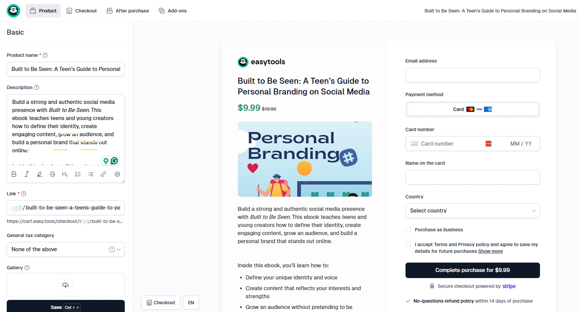Click the Basic section heading
Screen dimensions: 579x312
(x=15, y=32)
